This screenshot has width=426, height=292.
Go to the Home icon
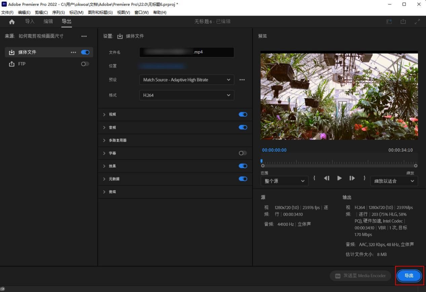tap(12, 22)
